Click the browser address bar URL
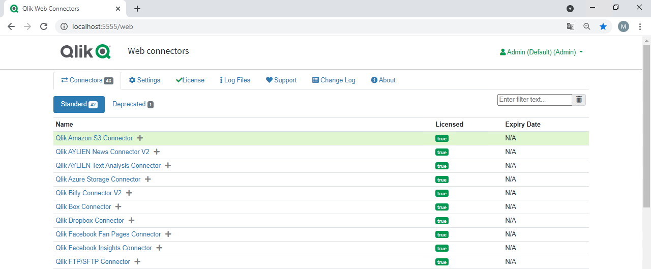 click(x=103, y=26)
